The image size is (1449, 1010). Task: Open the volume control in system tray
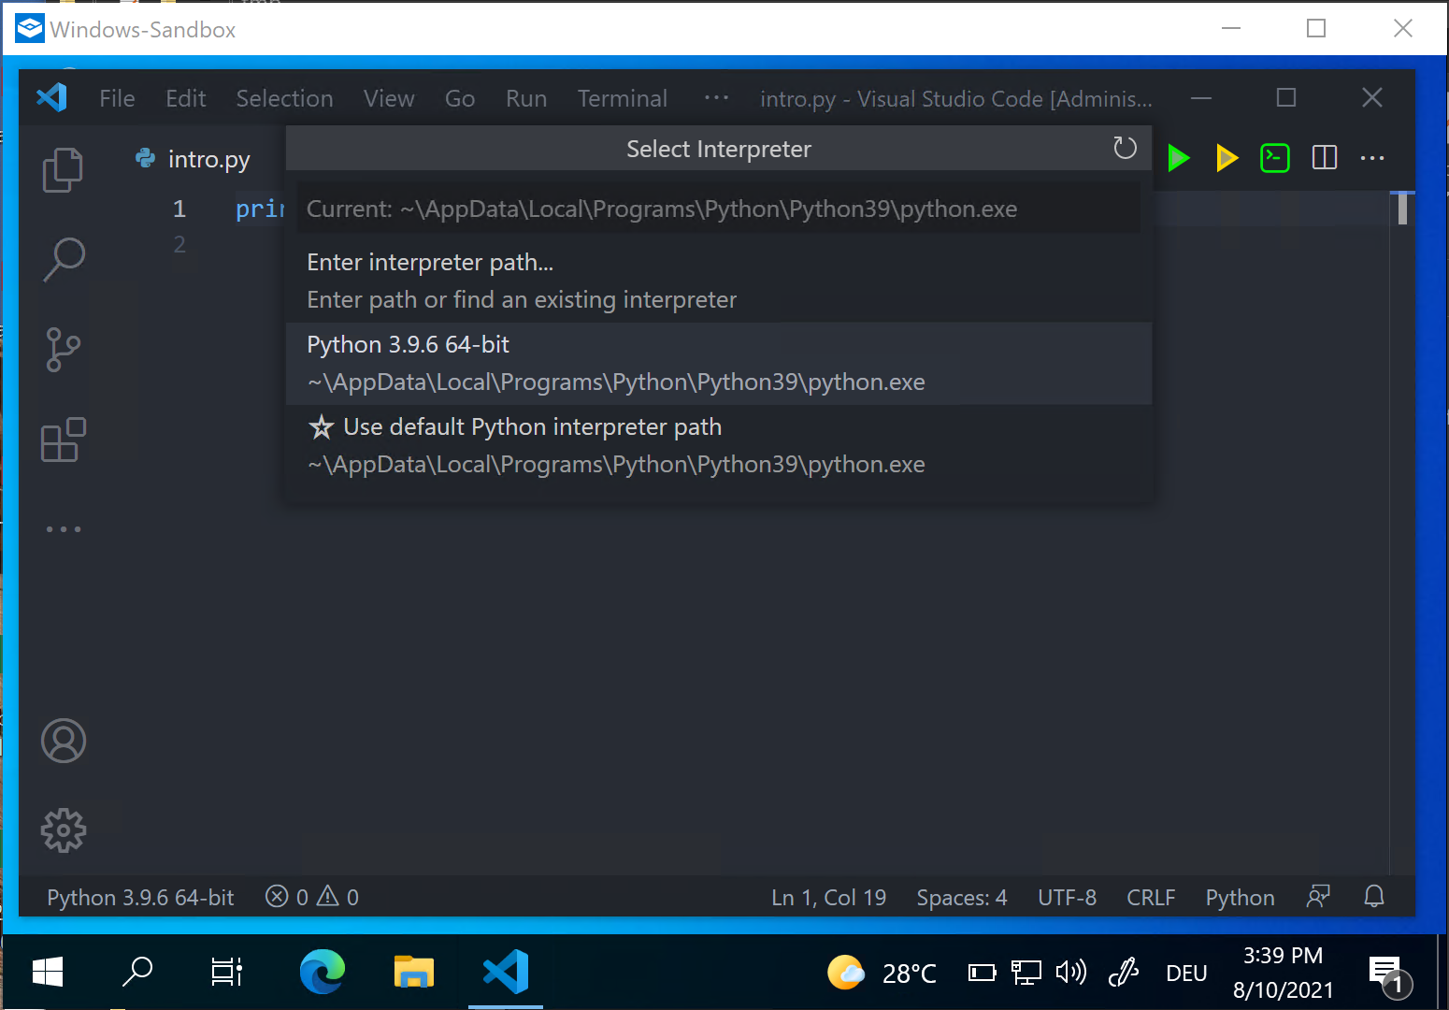[1071, 973]
